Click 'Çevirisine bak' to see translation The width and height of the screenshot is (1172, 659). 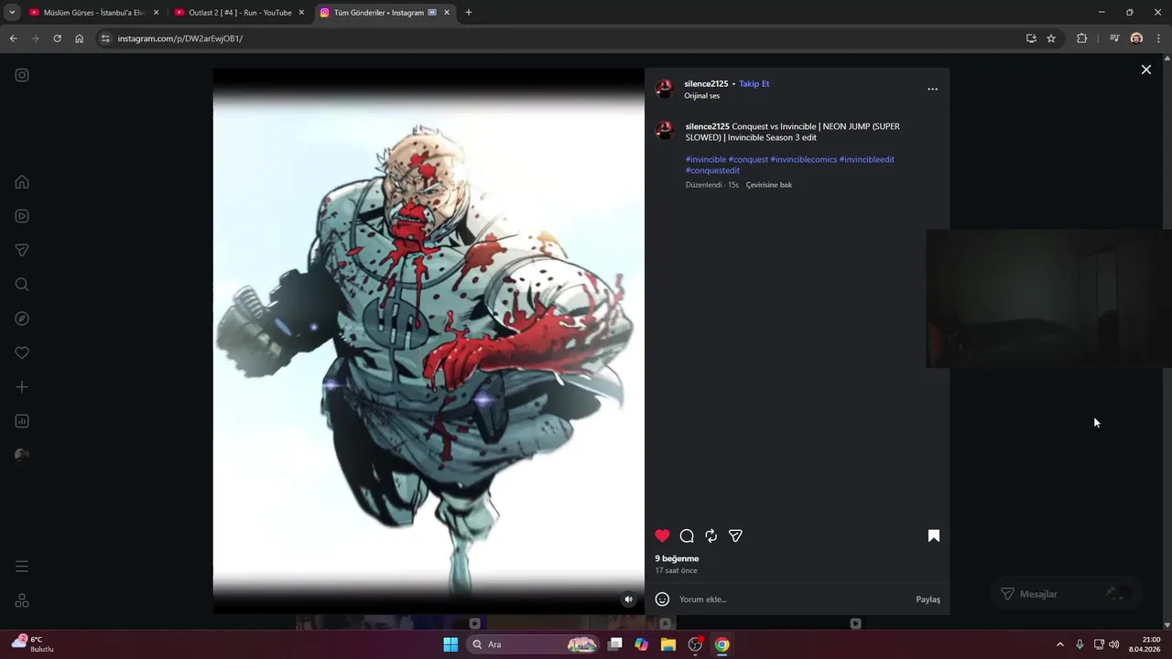[x=769, y=185]
